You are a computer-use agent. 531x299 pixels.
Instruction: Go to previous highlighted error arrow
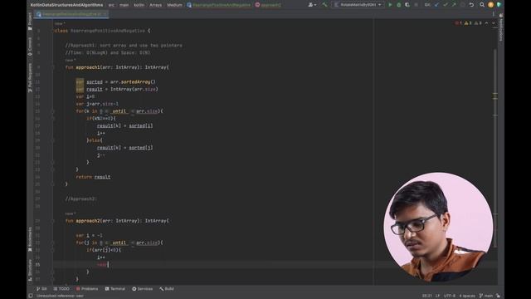click(x=486, y=23)
